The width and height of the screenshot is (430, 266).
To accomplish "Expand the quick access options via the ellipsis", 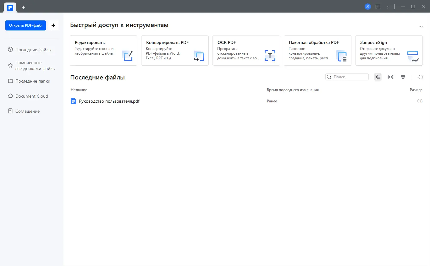I will 420,26.
